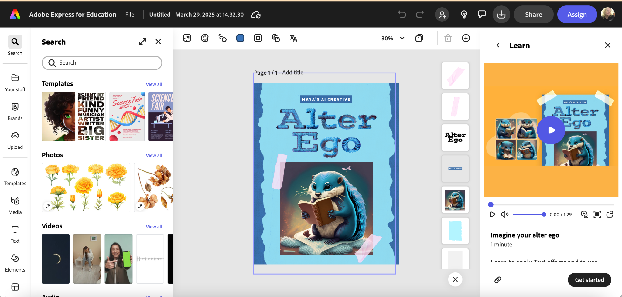Image resolution: width=622 pixels, height=297 pixels.
Task: Click the page background blue color swatch
Action: tap(240, 38)
